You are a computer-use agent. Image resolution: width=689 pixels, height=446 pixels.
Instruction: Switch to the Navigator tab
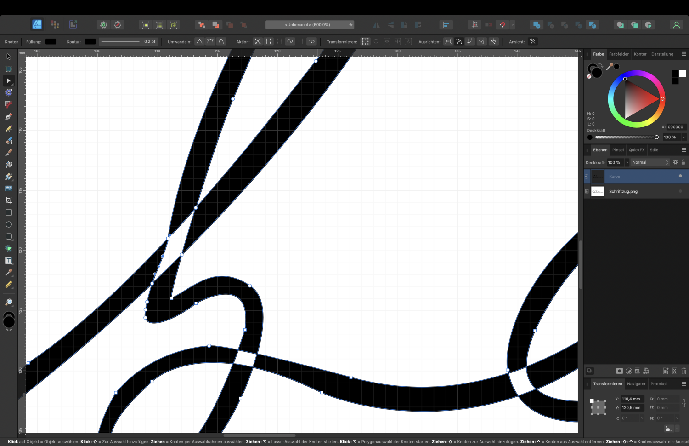pos(636,383)
